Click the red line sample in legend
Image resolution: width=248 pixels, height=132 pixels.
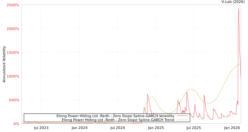(182, 116)
